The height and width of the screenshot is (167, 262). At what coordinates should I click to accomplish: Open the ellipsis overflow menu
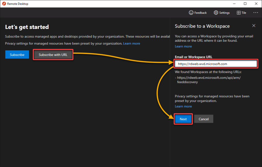click(x=255, y=13)
